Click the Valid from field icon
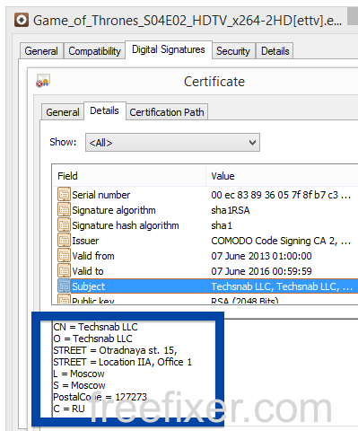 tap(64, 255)
